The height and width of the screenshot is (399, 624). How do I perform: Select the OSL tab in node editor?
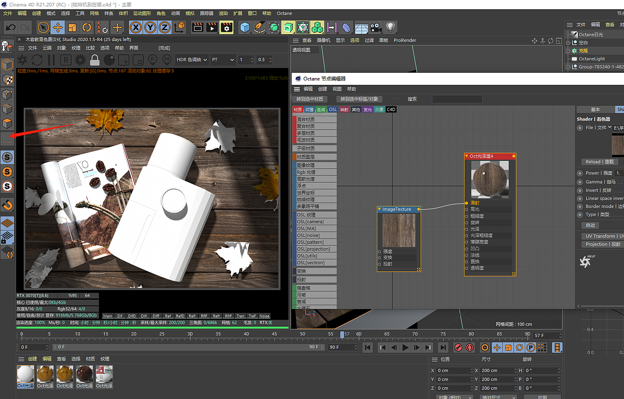(332, 110)
